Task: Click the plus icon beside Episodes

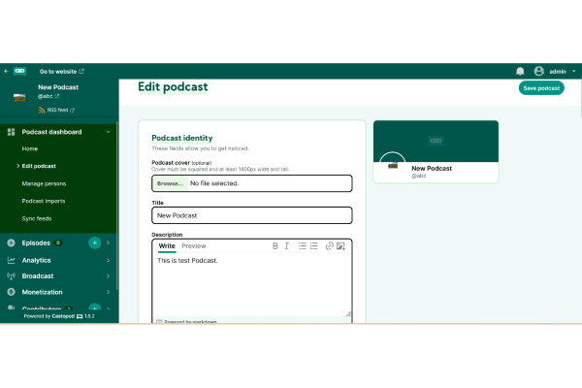Action: click(x=94, y=242)
